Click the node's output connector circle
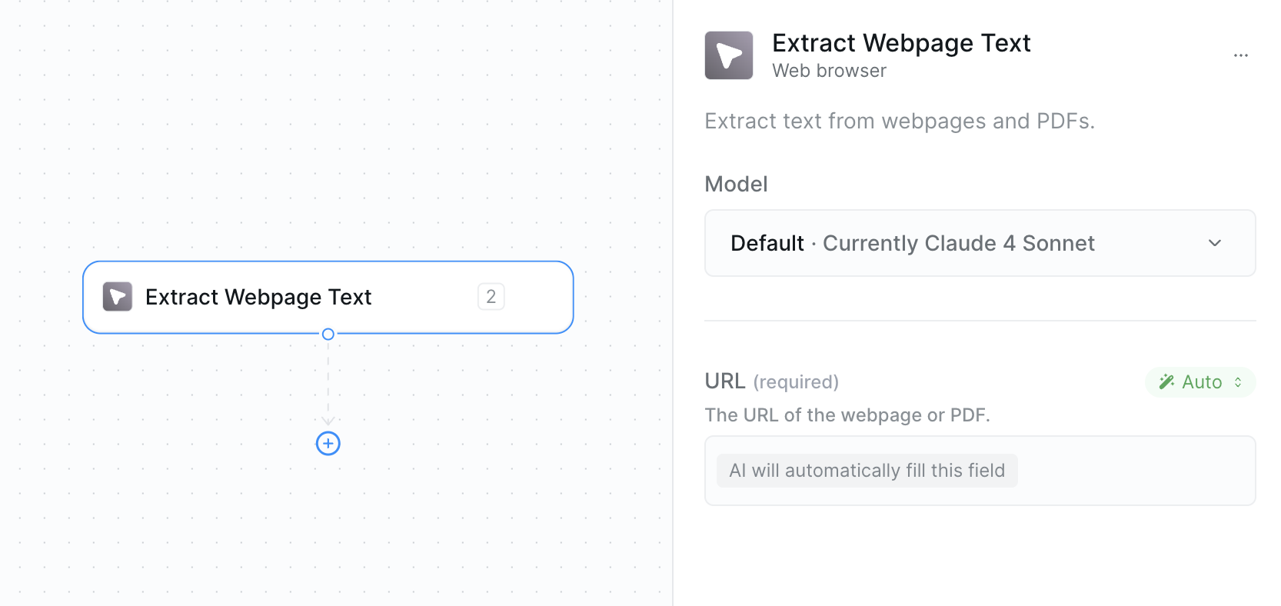Screen dimensions: 1281x606 point(328,335)
